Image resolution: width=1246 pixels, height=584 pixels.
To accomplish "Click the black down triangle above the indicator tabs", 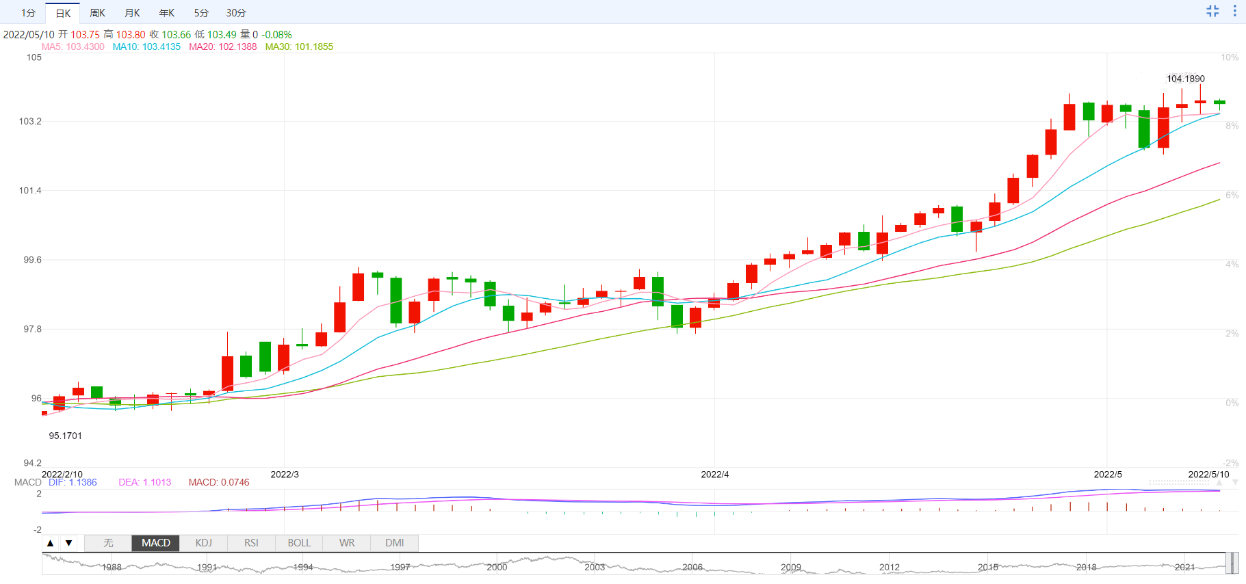I will (69, 543).
